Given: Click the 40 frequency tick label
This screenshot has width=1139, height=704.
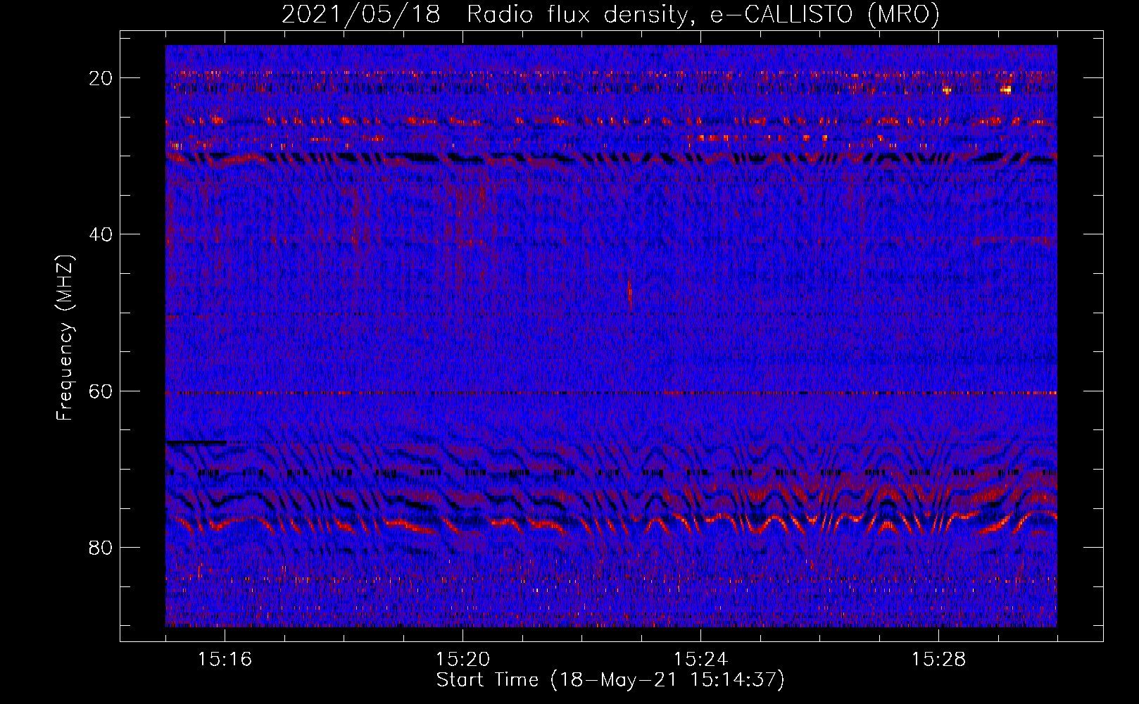Looking at the screenshot, I should click(101, 234).
